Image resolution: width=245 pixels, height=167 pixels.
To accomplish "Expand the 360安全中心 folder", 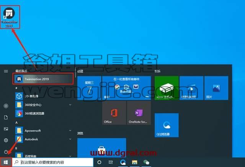I will coord(44,105).
